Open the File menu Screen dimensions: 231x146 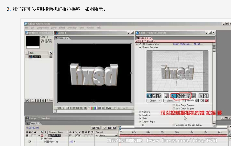click(x=27, y=28)
